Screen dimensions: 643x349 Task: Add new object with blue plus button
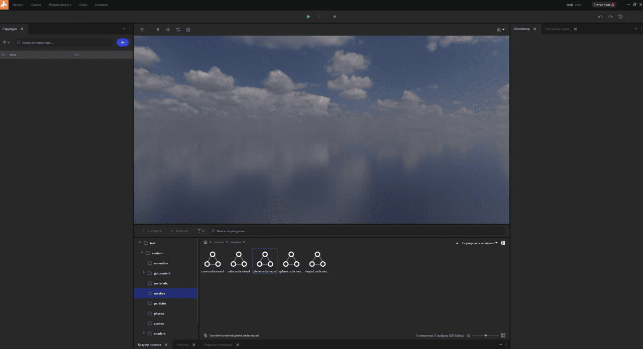123,43
